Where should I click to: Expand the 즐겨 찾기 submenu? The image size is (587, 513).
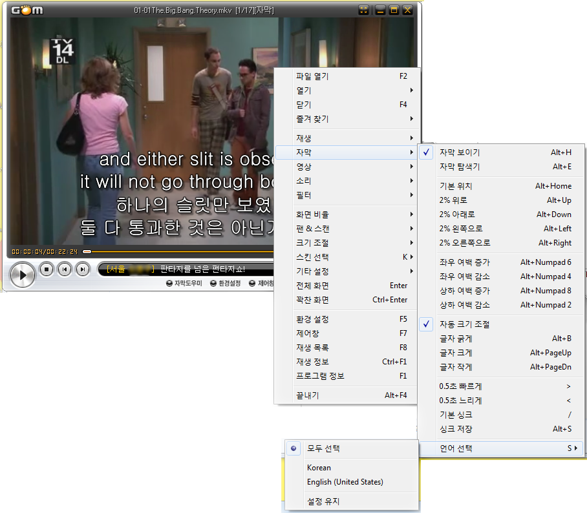[x=347, y=119]
